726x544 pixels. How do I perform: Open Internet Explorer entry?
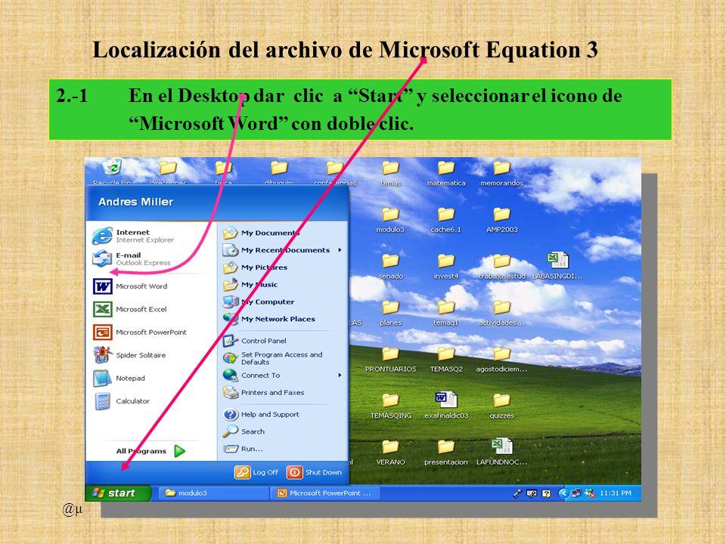133,236
